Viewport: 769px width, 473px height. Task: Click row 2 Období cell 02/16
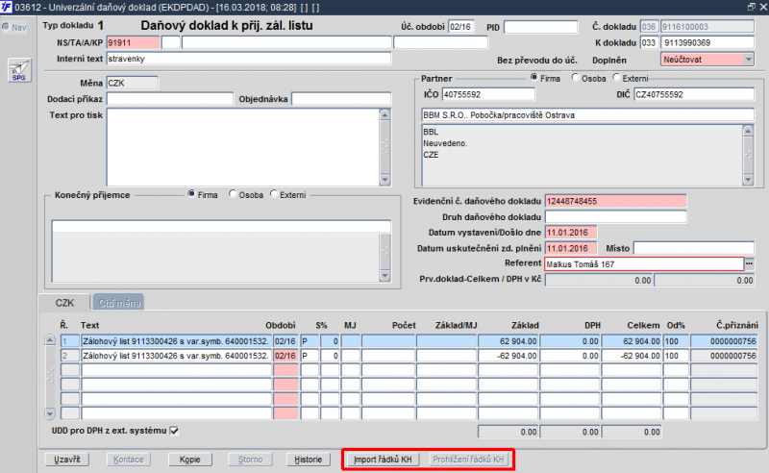coord(285,356)
